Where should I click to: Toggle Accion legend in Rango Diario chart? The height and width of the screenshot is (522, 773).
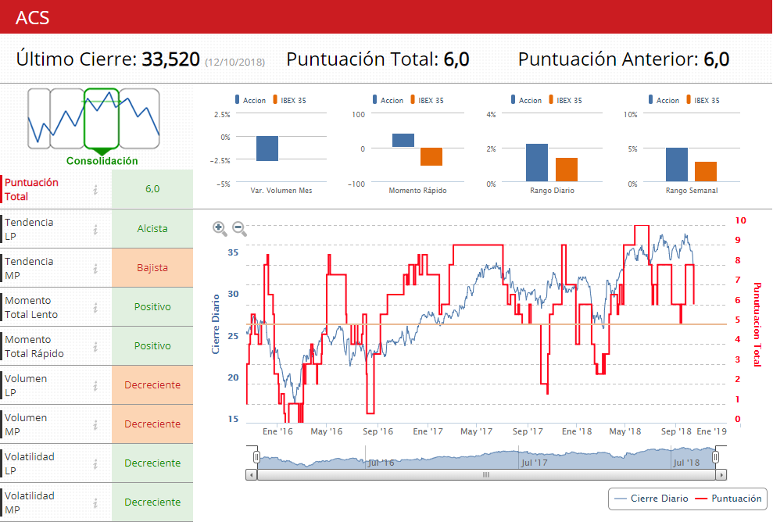tap(526, 100)
